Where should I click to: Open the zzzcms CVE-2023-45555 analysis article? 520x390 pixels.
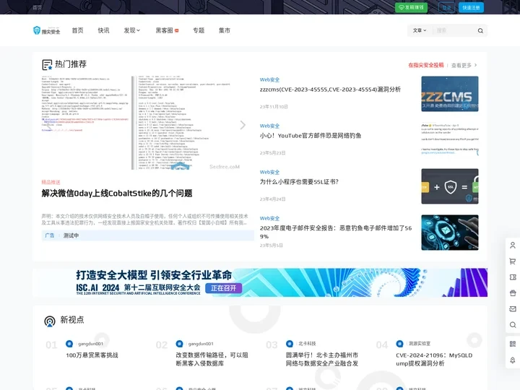click(x=330, y=90)
